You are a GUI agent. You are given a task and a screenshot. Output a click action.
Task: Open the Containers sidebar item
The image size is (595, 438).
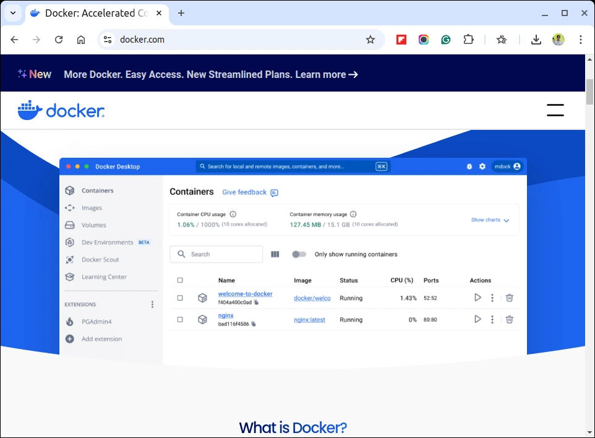[x=97, y=191]
